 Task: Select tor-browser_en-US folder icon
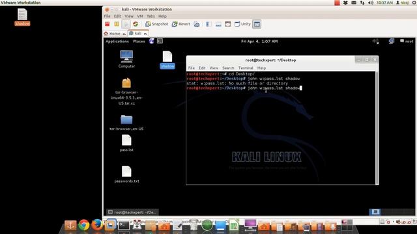(x=126, y=123)
